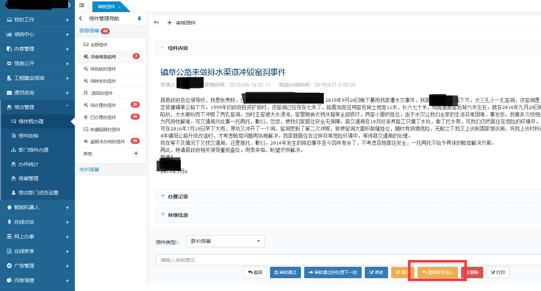The image size is (541, 291).
Task: Click the sidebar collapse hamburger icon
Action: pyautogui.click(x=82, y=5)
